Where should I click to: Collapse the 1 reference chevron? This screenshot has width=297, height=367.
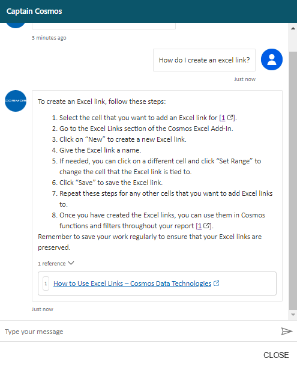coord(71,263)
